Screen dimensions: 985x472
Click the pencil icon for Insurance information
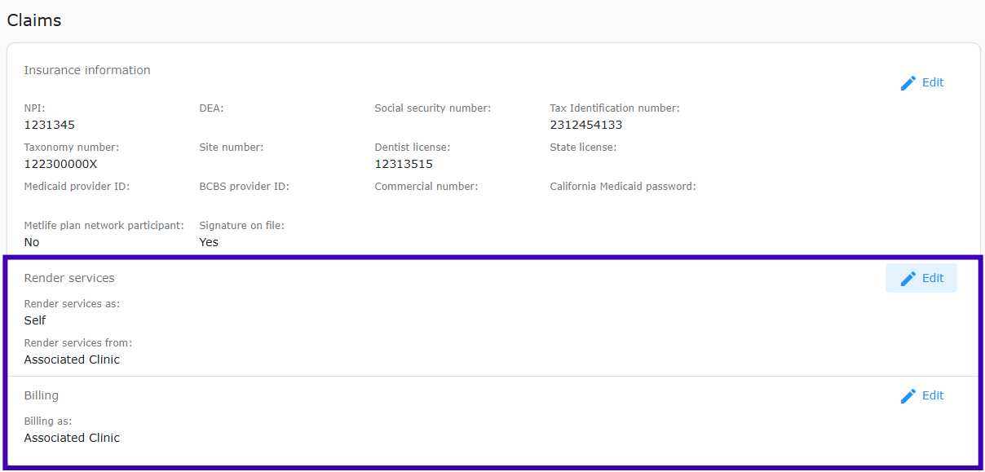pyautogui.click(x=908, y=83)
